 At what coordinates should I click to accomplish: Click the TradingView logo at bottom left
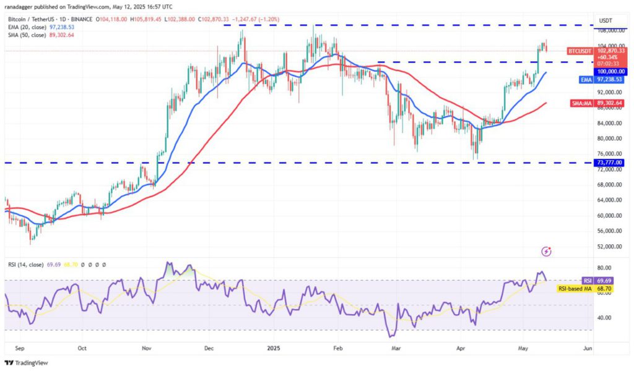(x=26, y=363)
